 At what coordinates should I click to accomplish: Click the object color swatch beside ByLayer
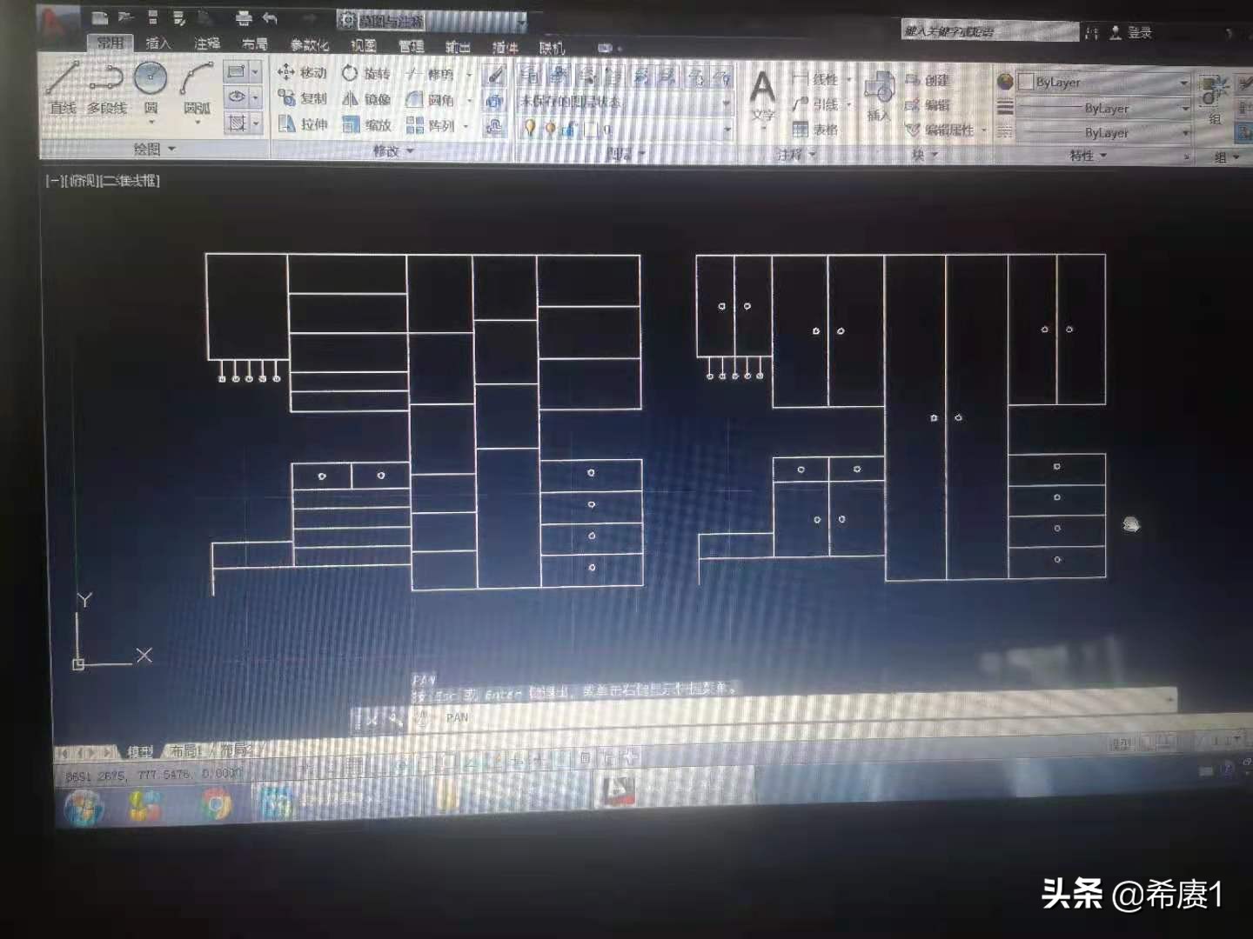pos(1027,83)
